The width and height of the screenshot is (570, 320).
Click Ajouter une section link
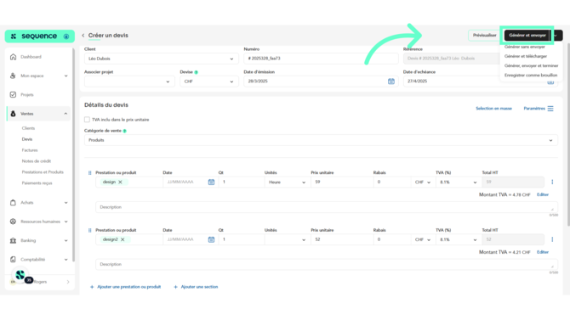coord(196,287)
